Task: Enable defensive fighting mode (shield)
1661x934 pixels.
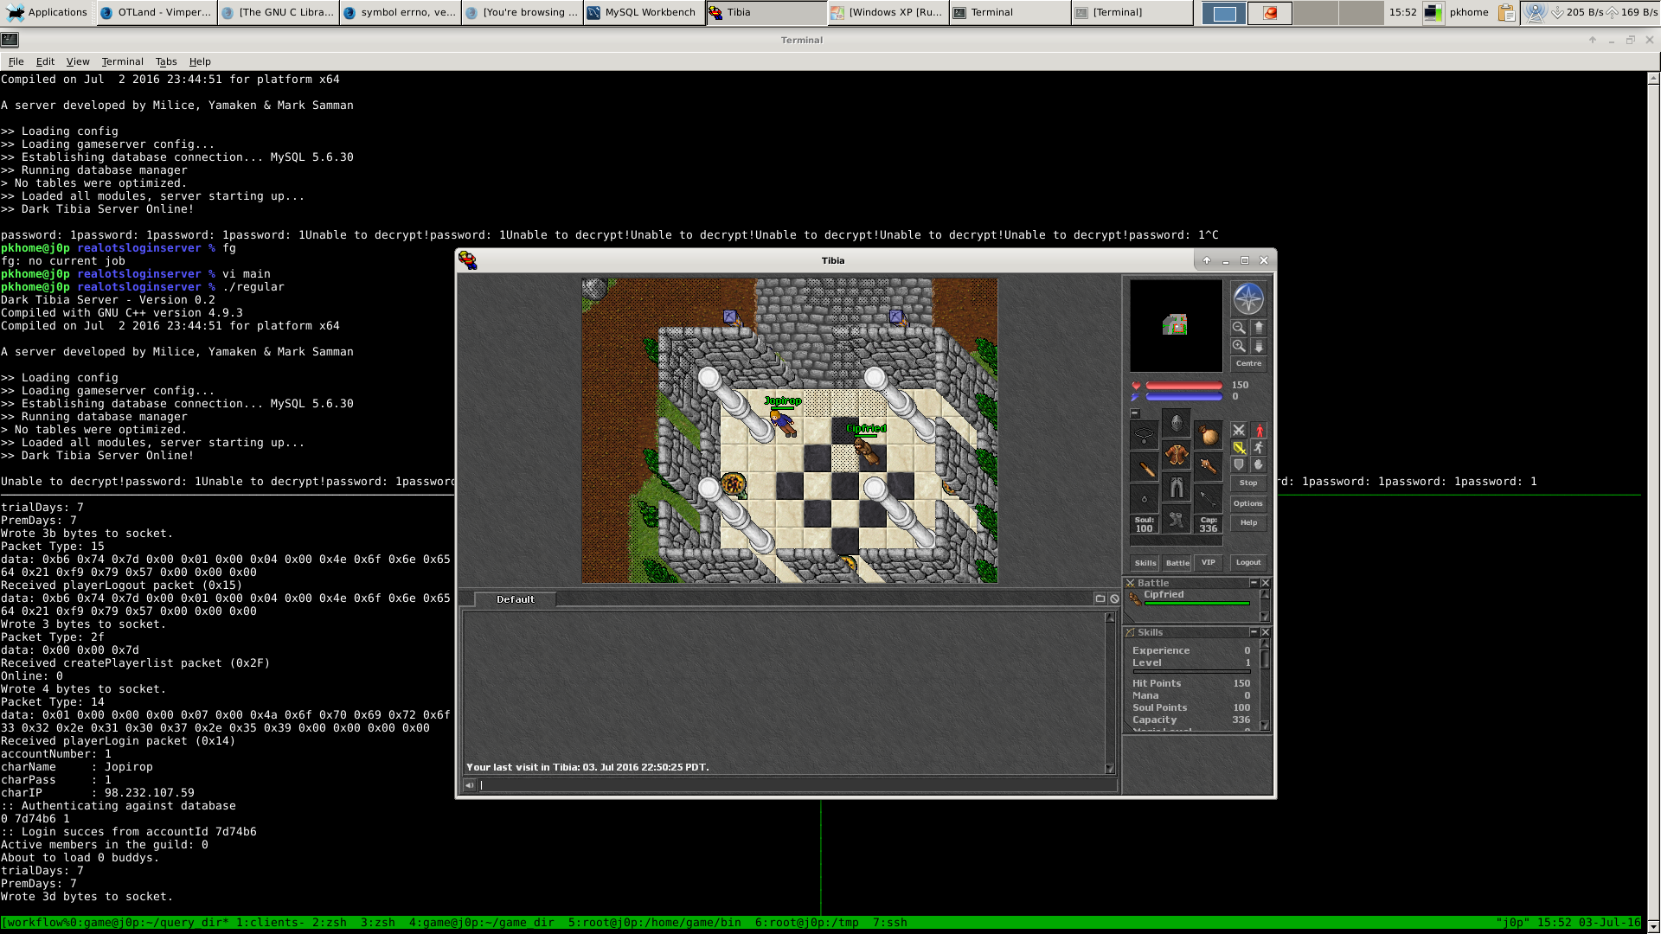Action: pos(1239,464)
